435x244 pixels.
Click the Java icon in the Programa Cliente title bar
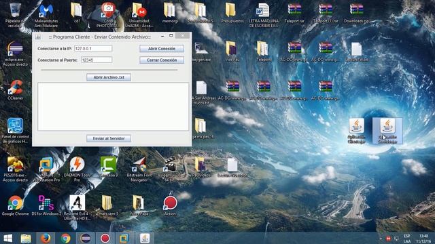click(x=38, y=37)
